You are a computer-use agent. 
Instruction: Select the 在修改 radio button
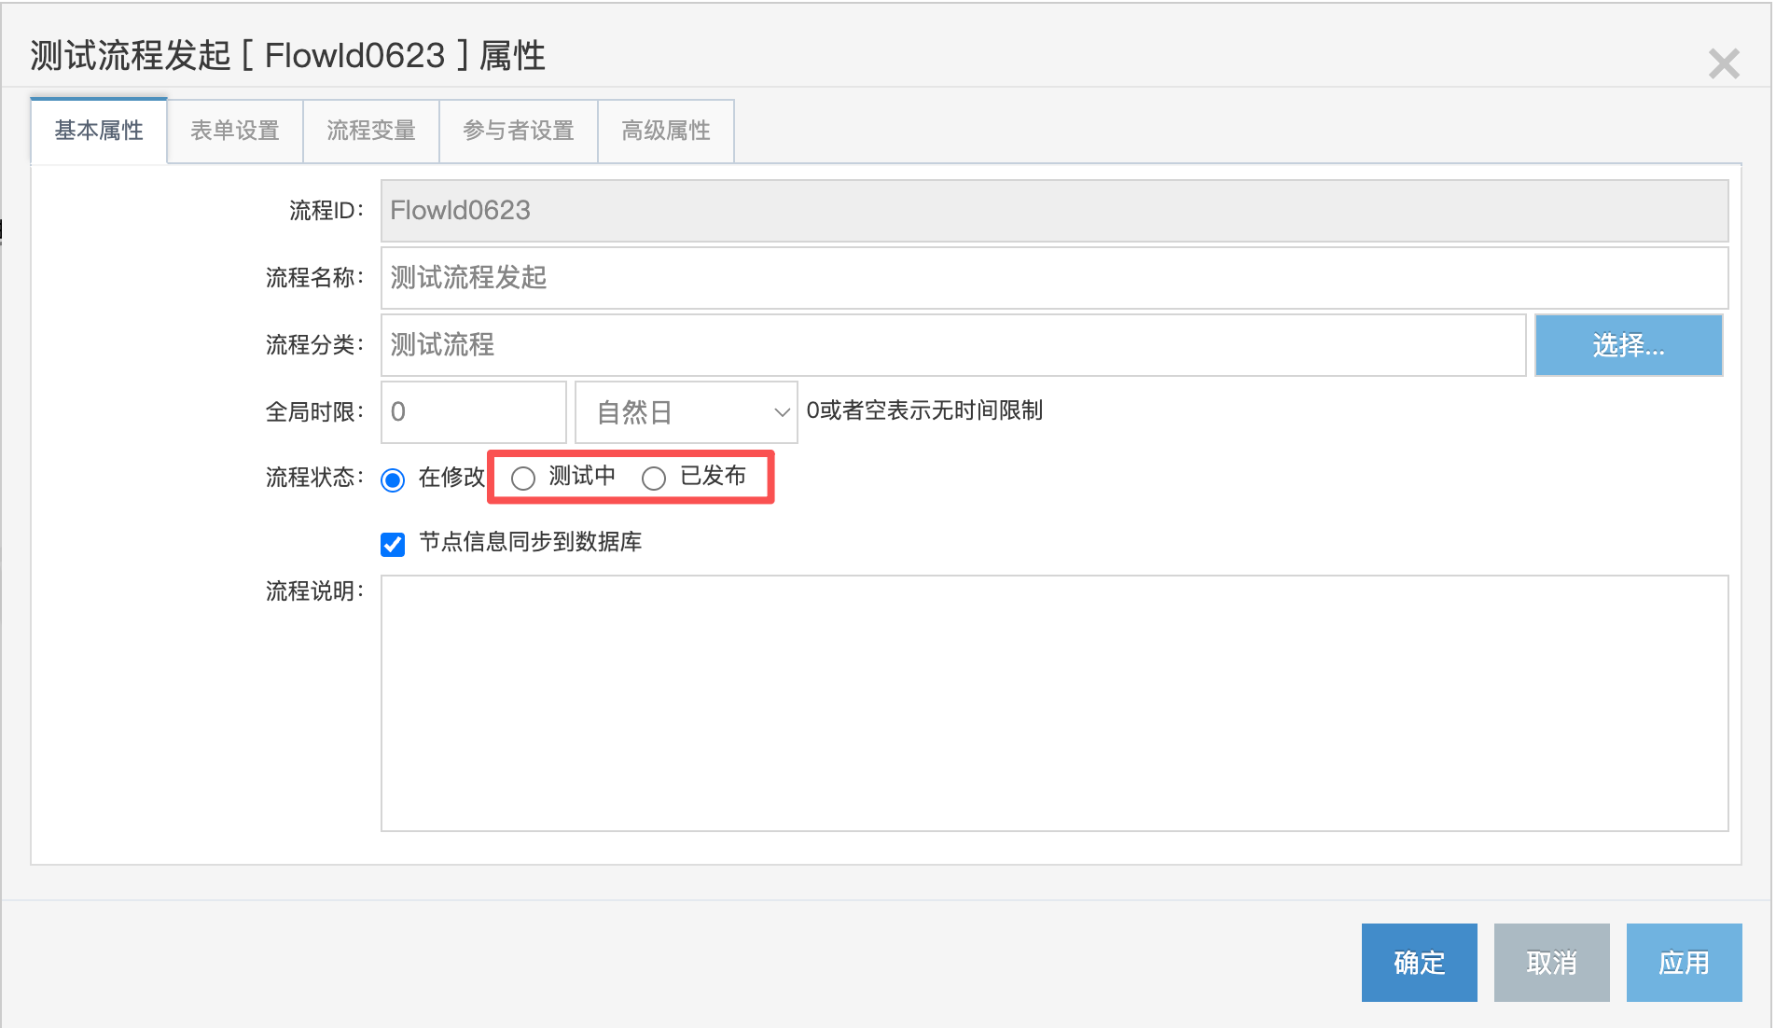tap(393, 479)
